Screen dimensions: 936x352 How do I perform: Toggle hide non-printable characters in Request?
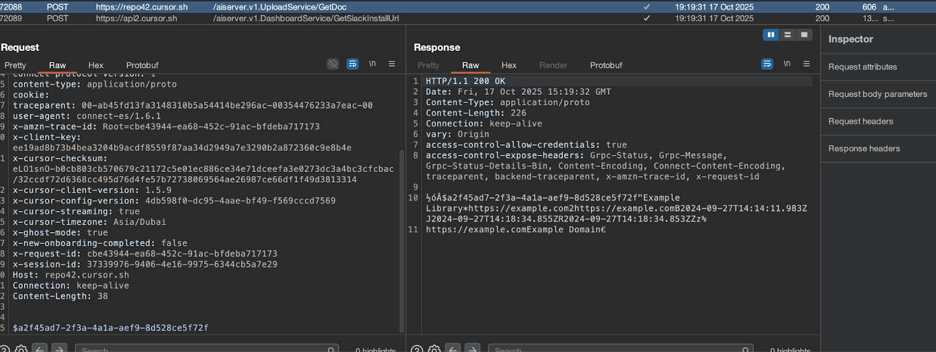(333, 64)
